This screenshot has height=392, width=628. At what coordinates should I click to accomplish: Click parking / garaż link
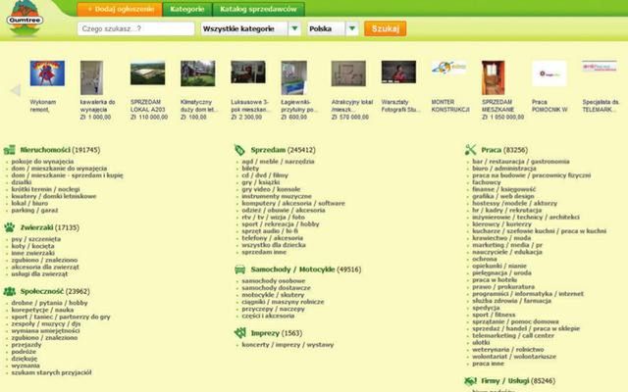(x=34, y=211)
